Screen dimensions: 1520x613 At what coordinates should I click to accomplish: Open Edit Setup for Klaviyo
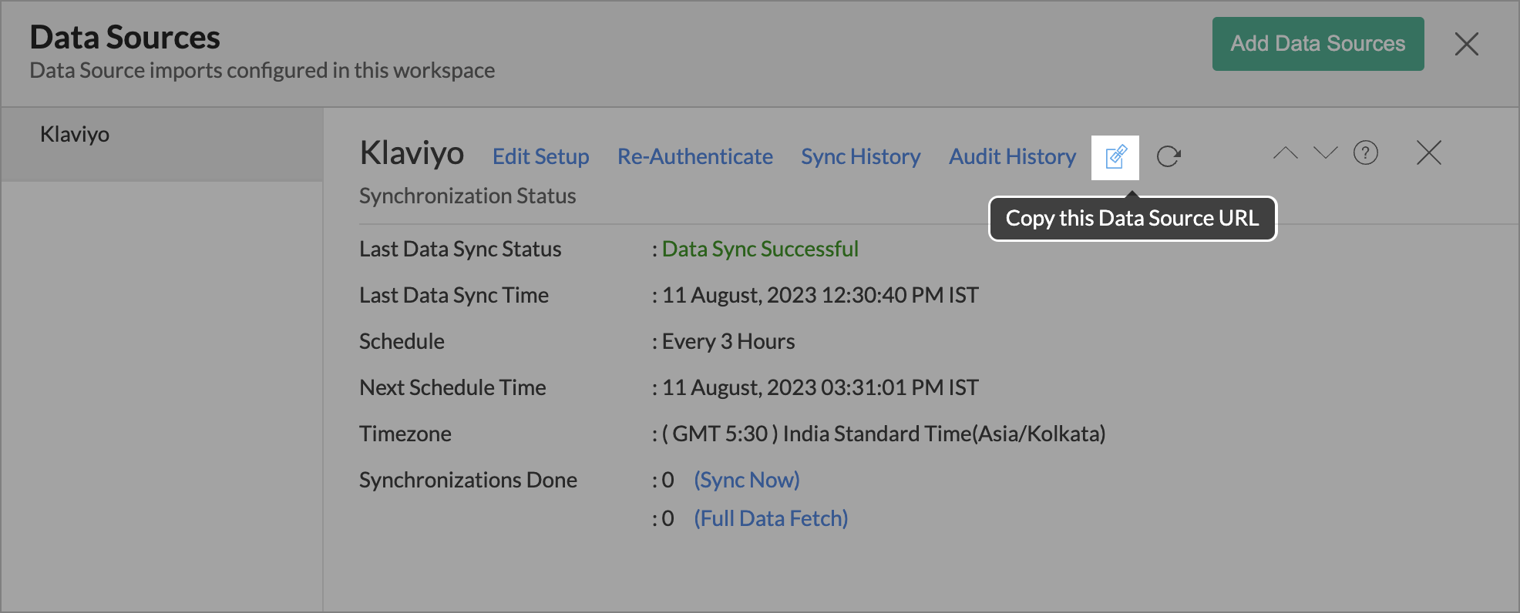coord(540,157)
